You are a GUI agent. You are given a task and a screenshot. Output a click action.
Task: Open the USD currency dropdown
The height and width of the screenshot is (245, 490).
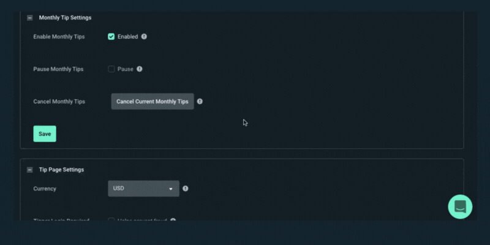[144, 189]
